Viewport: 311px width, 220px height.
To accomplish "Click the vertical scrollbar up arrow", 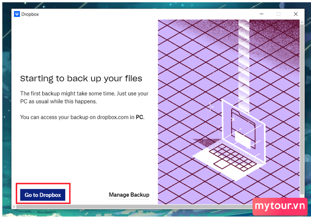I will 302,22.
